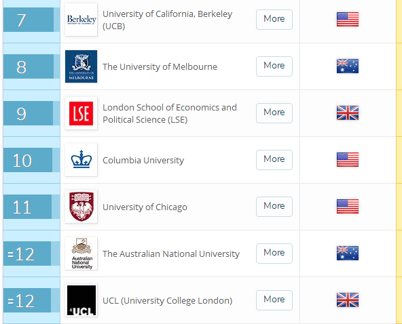This screenshot has height=324, width=402.
Task: Open More for London School of Economics
Action: 274,113
